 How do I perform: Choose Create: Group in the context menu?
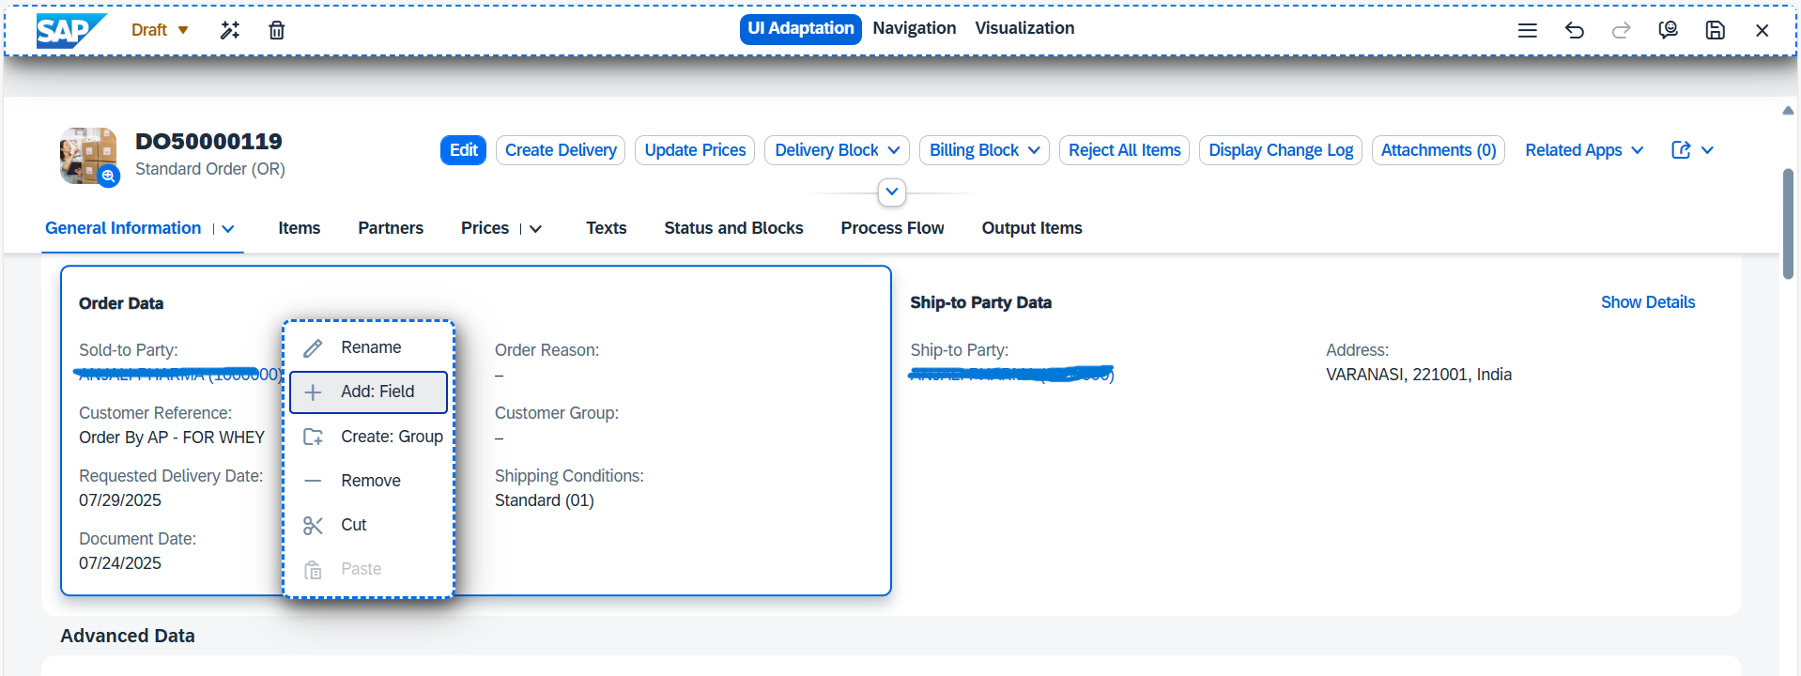tap(368, 437)
